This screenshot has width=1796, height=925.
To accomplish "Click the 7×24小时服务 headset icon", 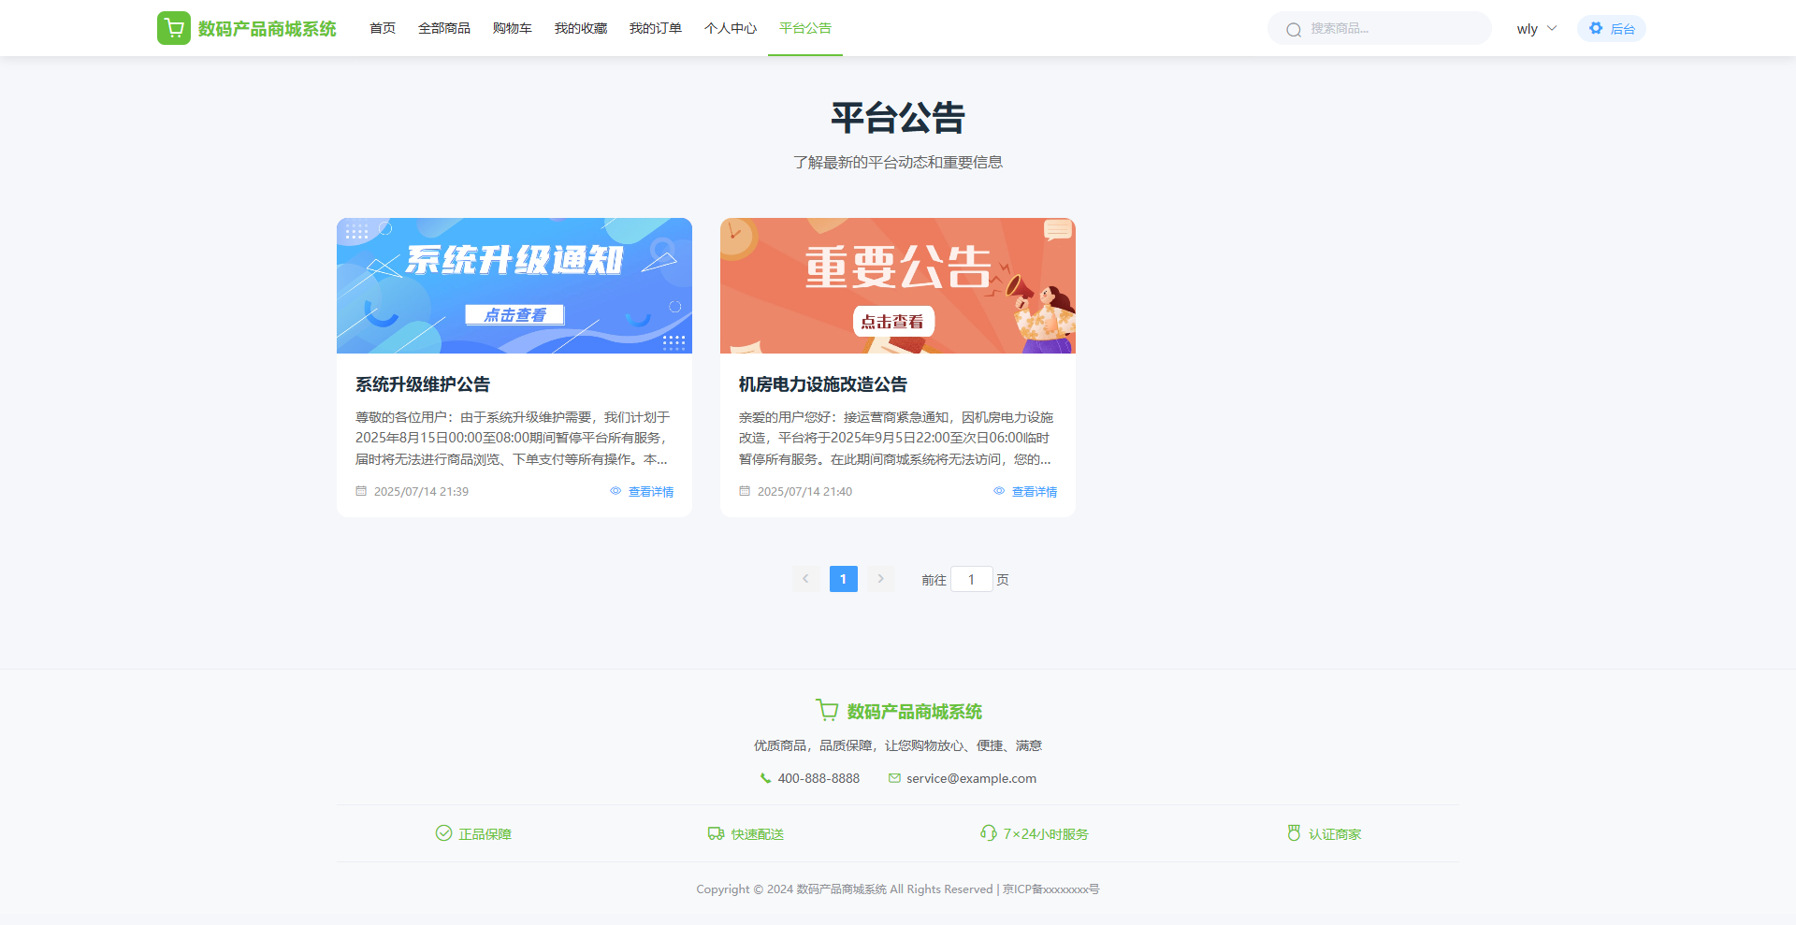I will pos(988,833).
